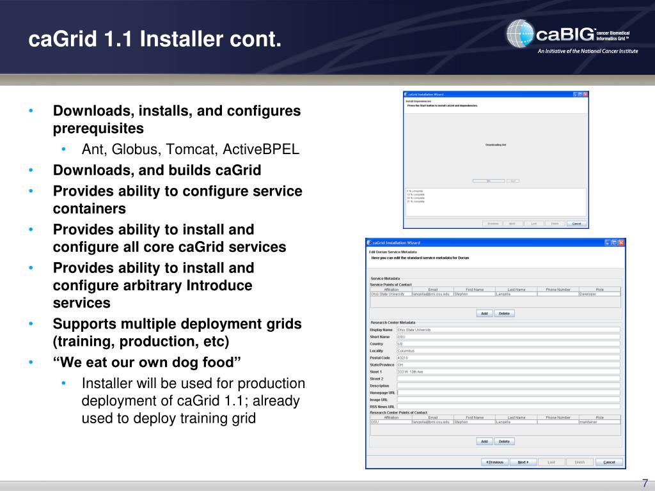Click An Initiative of the National Cancer Institute tagline
The height and width of the screenshot is (491, 655).
588,51
